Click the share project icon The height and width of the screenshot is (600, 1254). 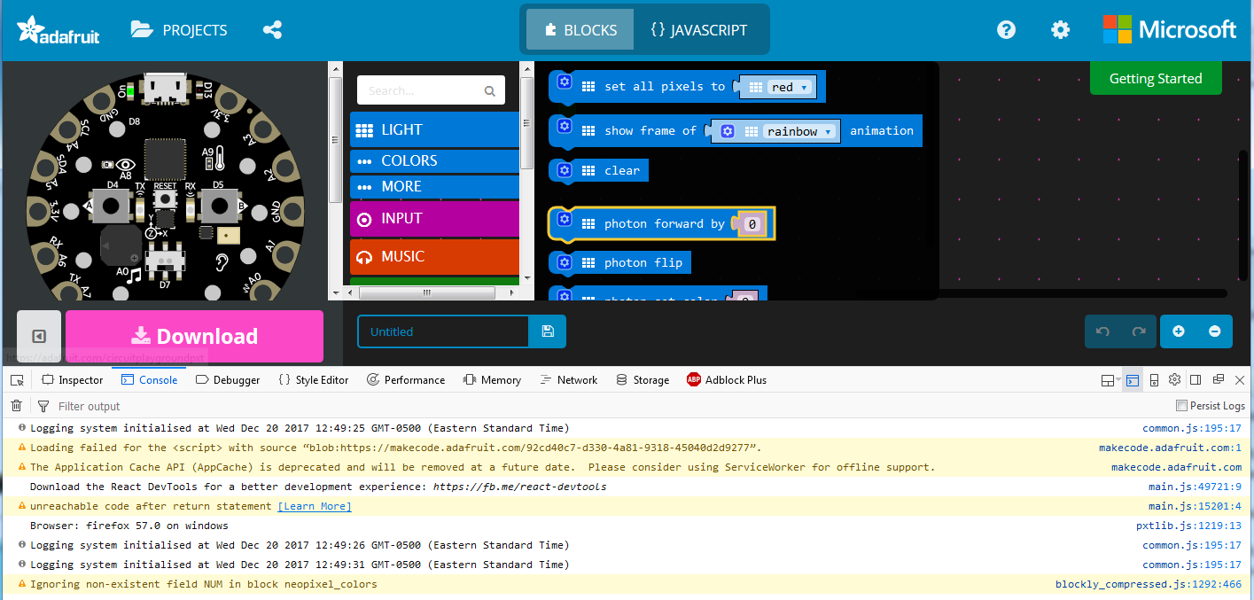[x=272, y=29]
